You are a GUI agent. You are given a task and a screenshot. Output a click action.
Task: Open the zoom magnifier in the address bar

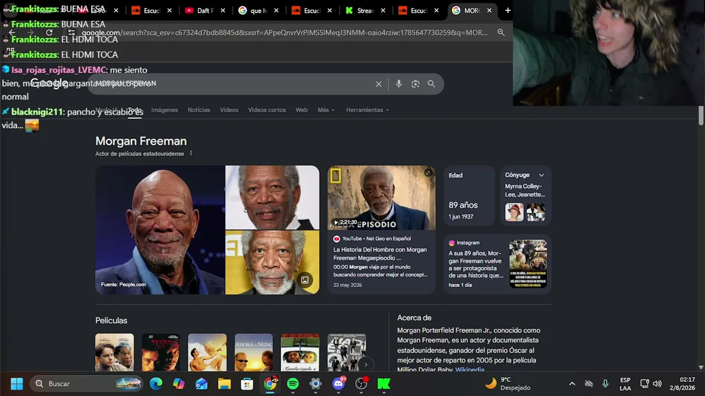click(x=501, y=32)
